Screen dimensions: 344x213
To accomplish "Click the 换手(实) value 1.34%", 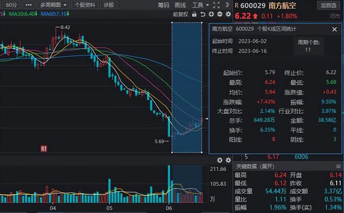I will pyautogui.click(x=333, y=207).
